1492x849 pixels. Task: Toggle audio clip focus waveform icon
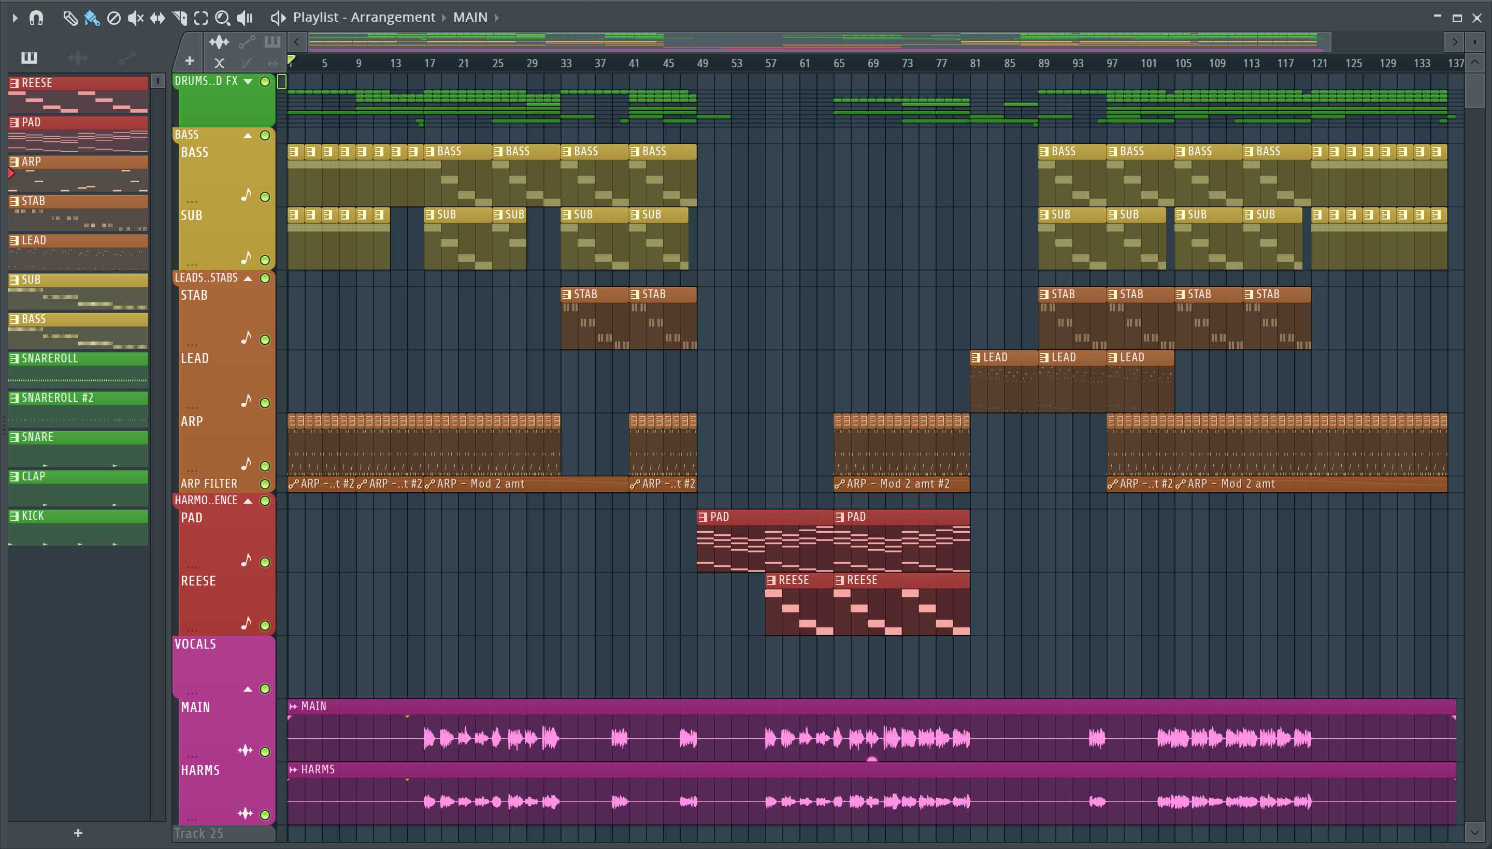pyautogui.click(x=219, y=42)
